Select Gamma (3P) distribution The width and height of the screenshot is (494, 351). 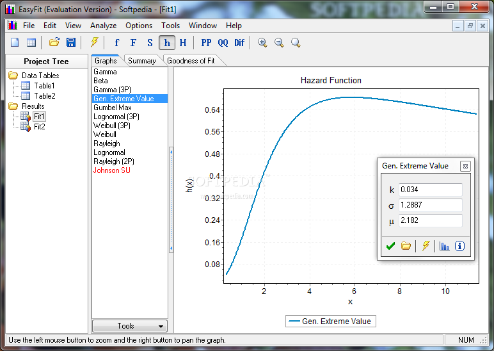pos(129,90)
